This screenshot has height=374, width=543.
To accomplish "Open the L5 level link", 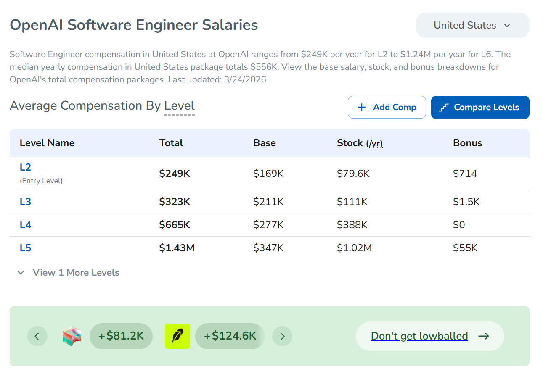I will click(x=25, y=248).
